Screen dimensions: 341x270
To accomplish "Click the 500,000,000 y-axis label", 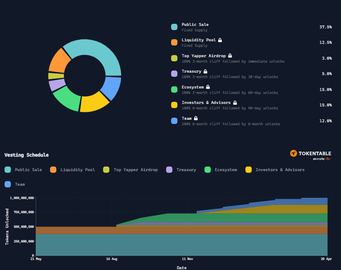I will point(24,227).
